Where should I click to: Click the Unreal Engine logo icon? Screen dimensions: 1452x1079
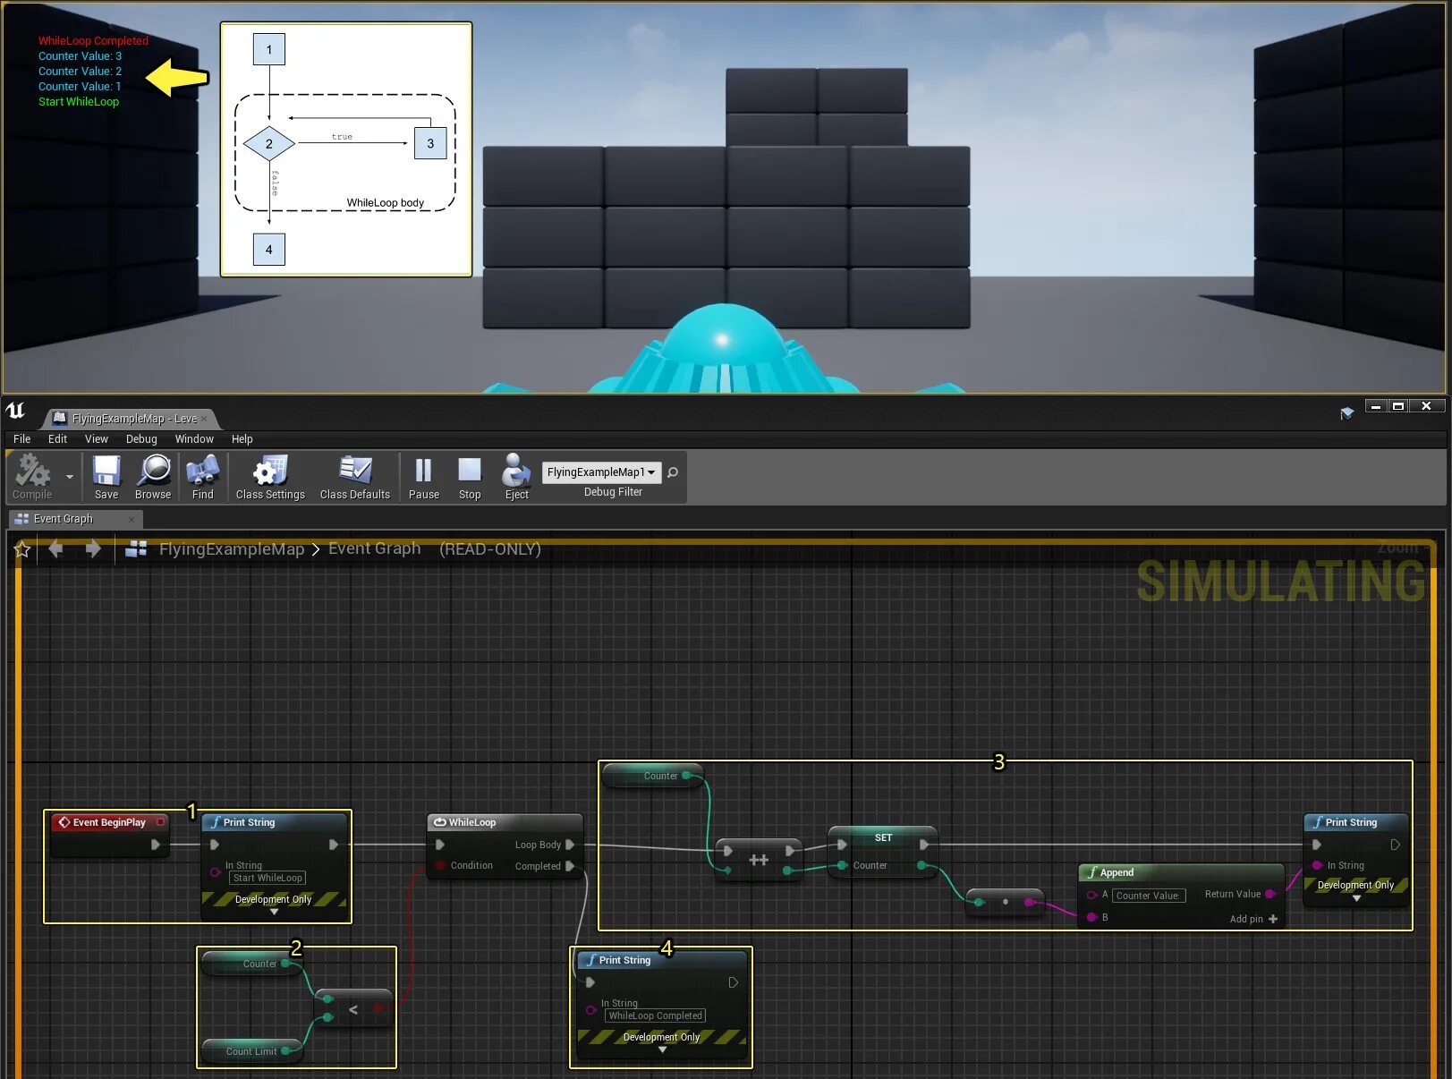pos(15,411)
